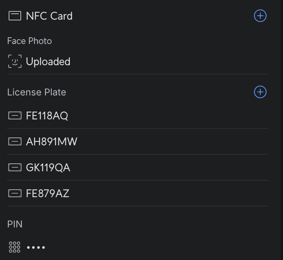Open the Uploaded face photo

(x=48, y=62)
